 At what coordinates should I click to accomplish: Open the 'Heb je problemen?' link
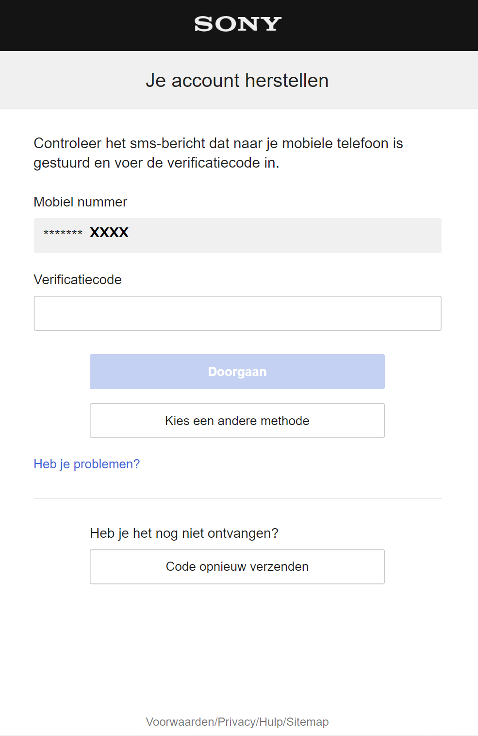coord(86,464)
